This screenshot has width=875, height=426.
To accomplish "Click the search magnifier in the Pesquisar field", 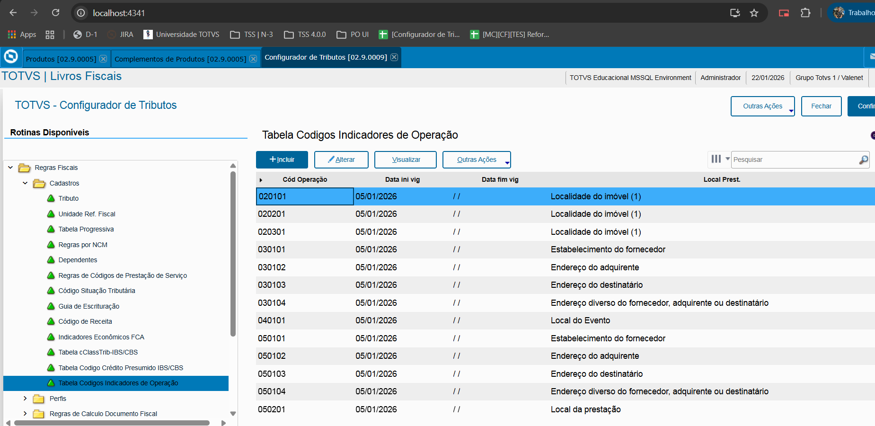I will pyautogui.click(x=864, y=160).
